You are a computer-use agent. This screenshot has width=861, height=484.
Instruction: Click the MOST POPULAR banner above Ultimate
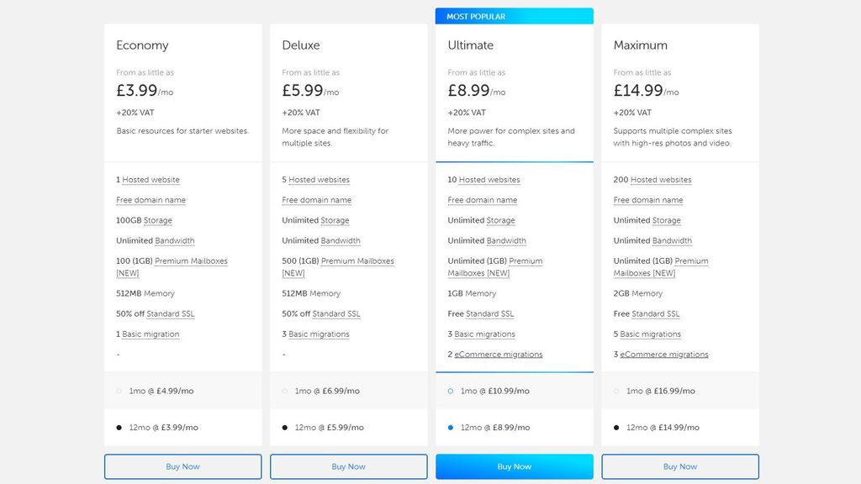pos(515,15)
